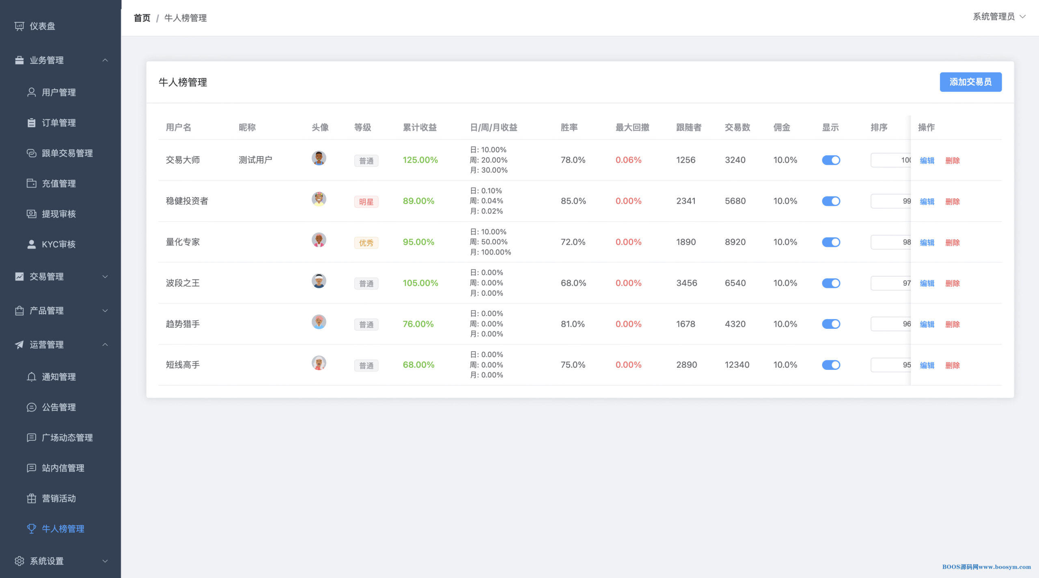The image size is (1039, 578).
Task: Click the gift icon for 营销活动
Action: coord(31,498)
